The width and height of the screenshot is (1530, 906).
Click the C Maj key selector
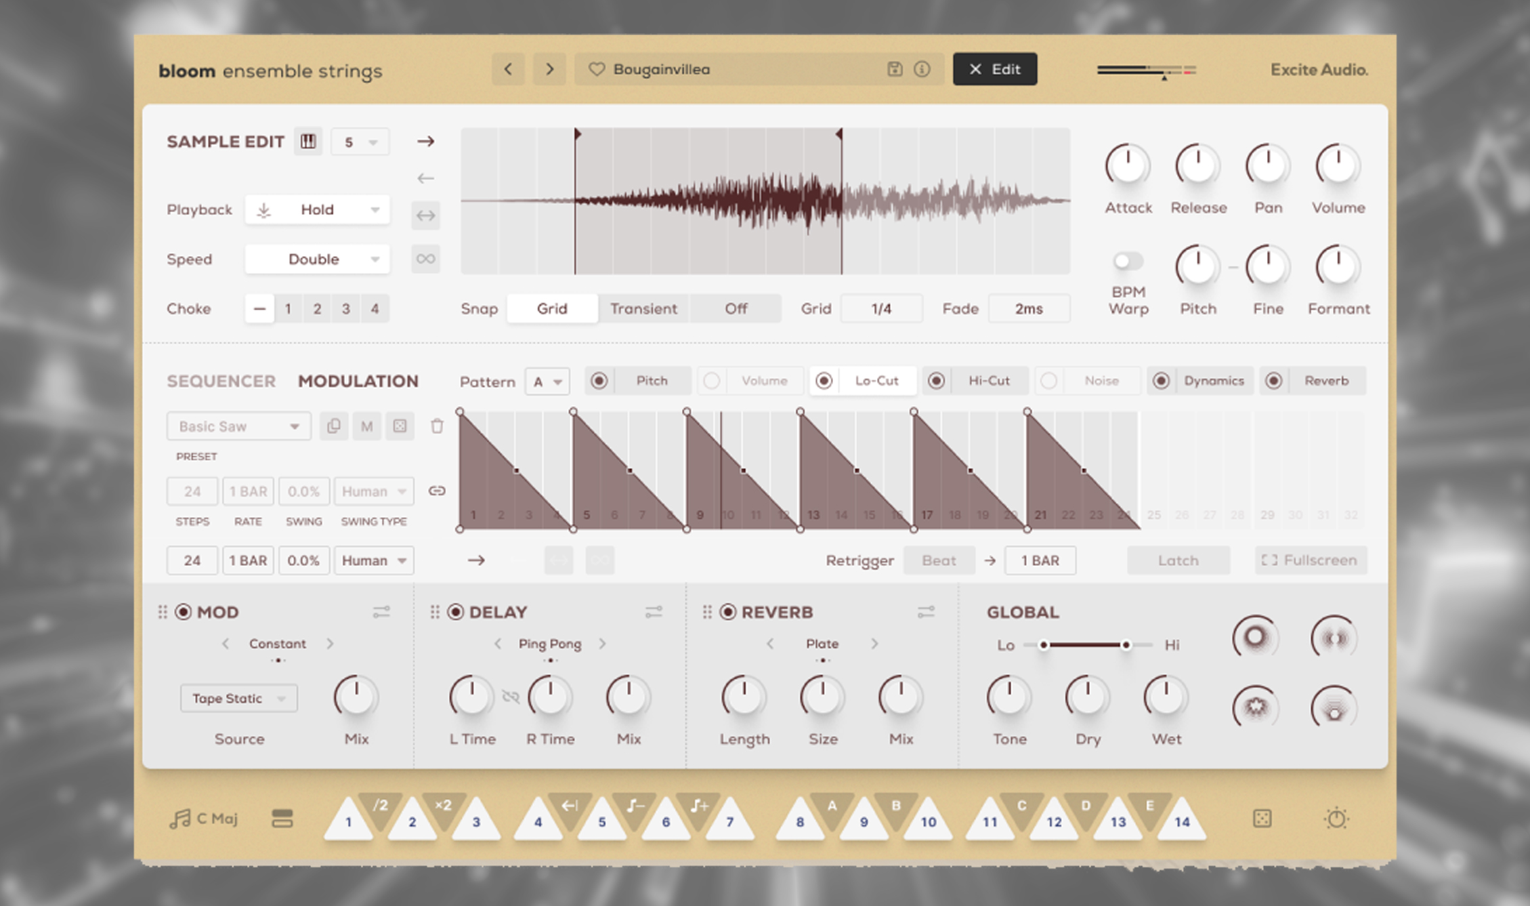pos(203,819)
